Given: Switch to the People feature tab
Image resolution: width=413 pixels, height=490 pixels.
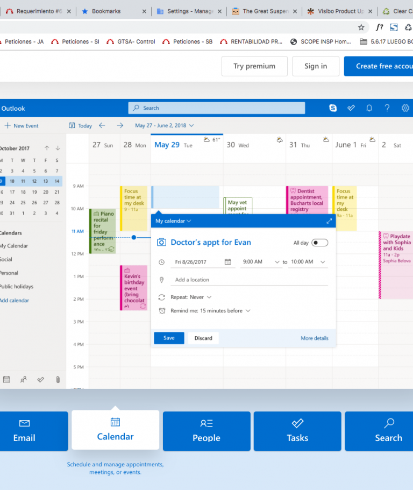Looking at the screenshot, I should point(206,431).
